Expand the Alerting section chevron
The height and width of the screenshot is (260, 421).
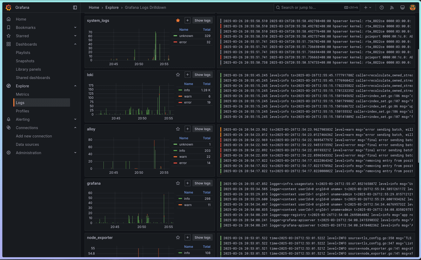(75, 119)
